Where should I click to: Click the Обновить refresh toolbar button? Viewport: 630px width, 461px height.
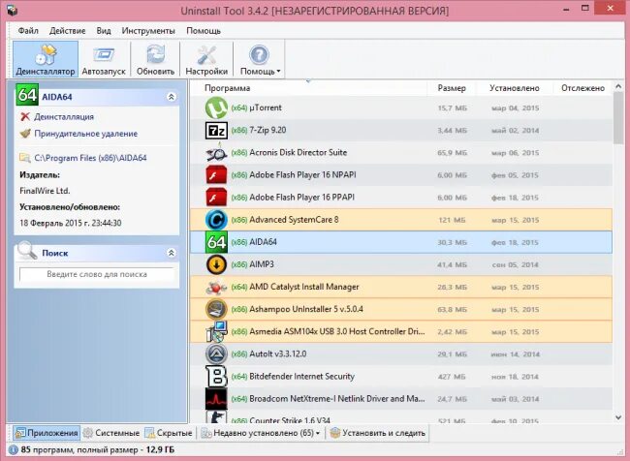[155, 59]
